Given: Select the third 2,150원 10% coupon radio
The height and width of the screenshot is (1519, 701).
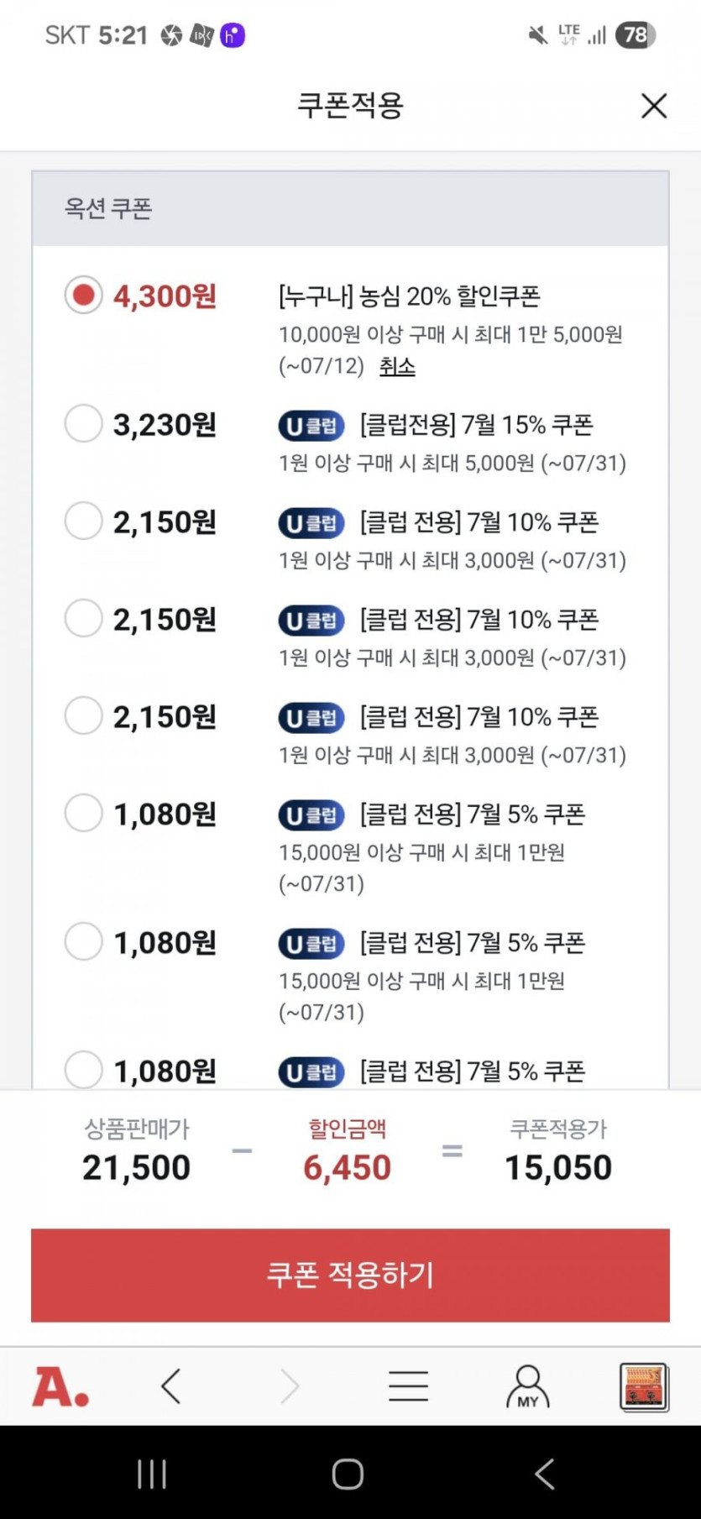Looking at the screenshot, I should tap(84, 716).
